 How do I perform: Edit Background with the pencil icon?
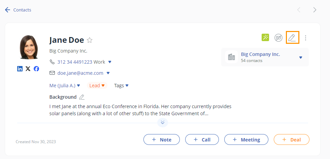pos(81,97)
